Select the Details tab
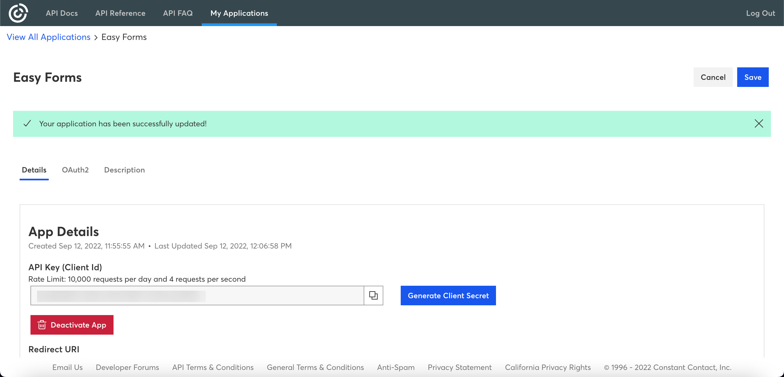This screenshot has width=784, height=377. tap(34, 170)
